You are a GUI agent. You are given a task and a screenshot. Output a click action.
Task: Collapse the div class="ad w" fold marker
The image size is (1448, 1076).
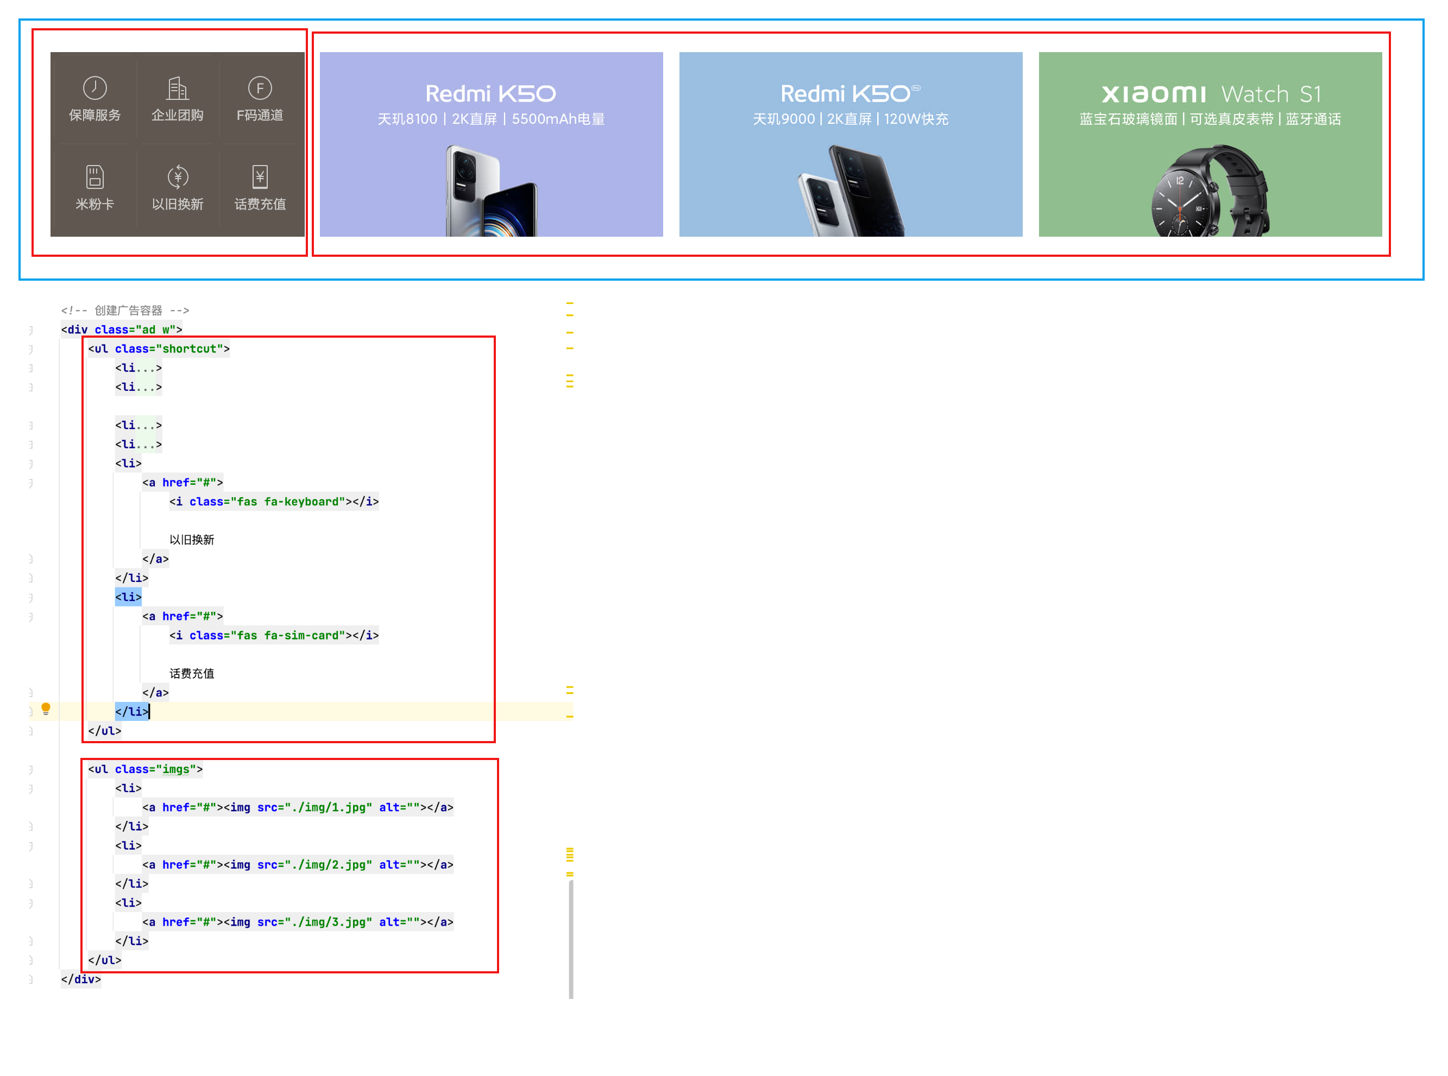[30, 330]
